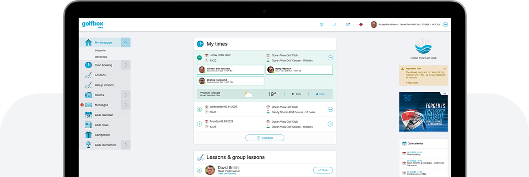Go to Club news in sidebar
The image size is (529, 177).
click(101, 125)
